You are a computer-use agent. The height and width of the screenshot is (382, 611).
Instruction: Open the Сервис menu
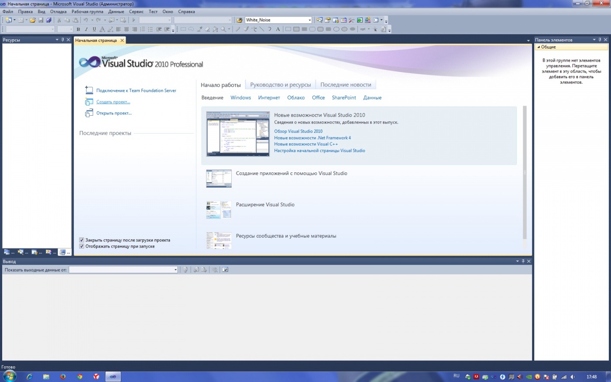(136, 12)
